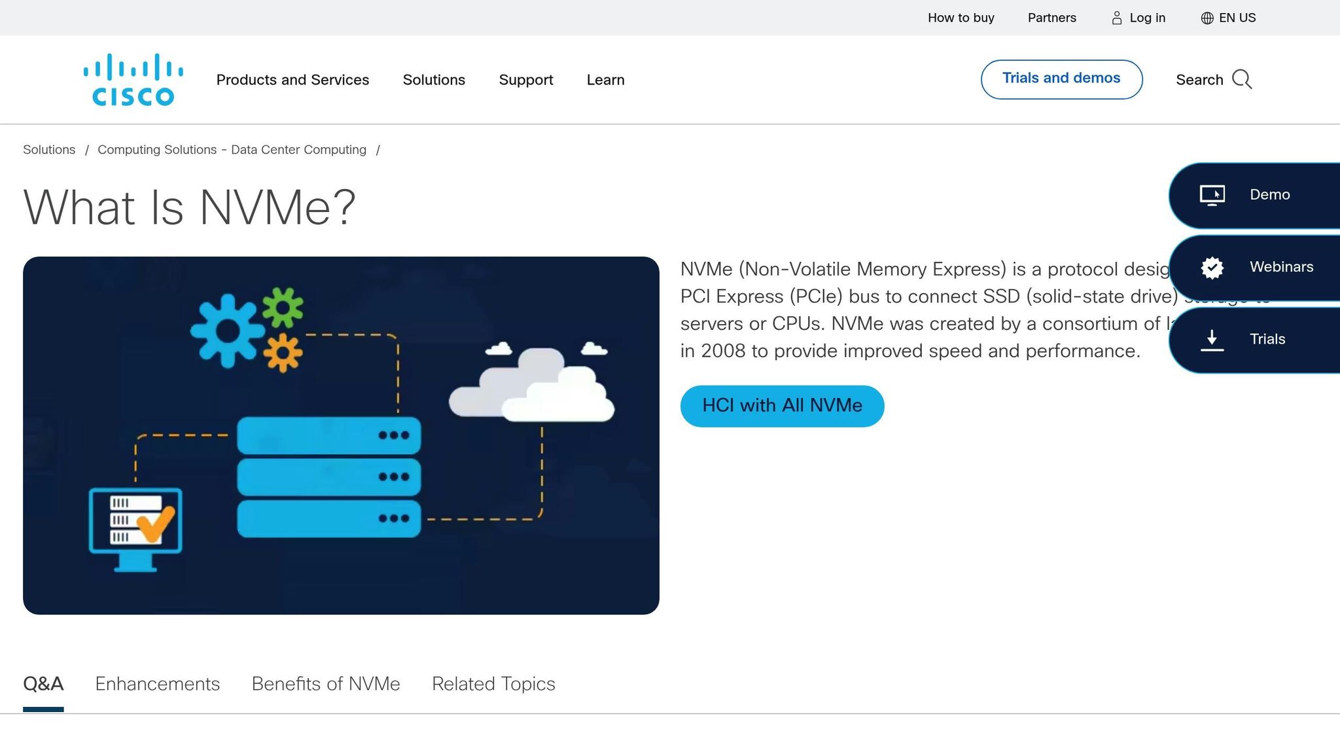The image size is (1340, 754).
Task: Open the Solutions navigation menu
Action: click(434, 79)
